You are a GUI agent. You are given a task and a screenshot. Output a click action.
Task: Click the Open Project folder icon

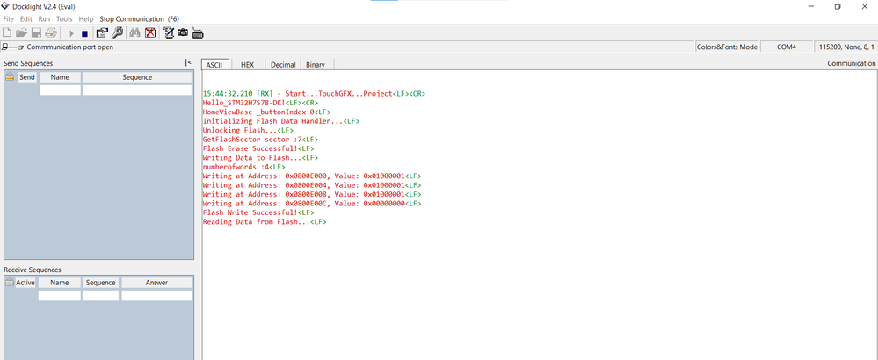21,33
